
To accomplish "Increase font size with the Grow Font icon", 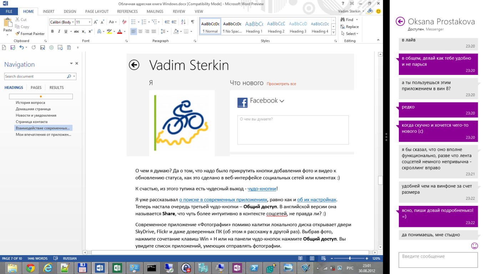I will click(x=96, y=22).
